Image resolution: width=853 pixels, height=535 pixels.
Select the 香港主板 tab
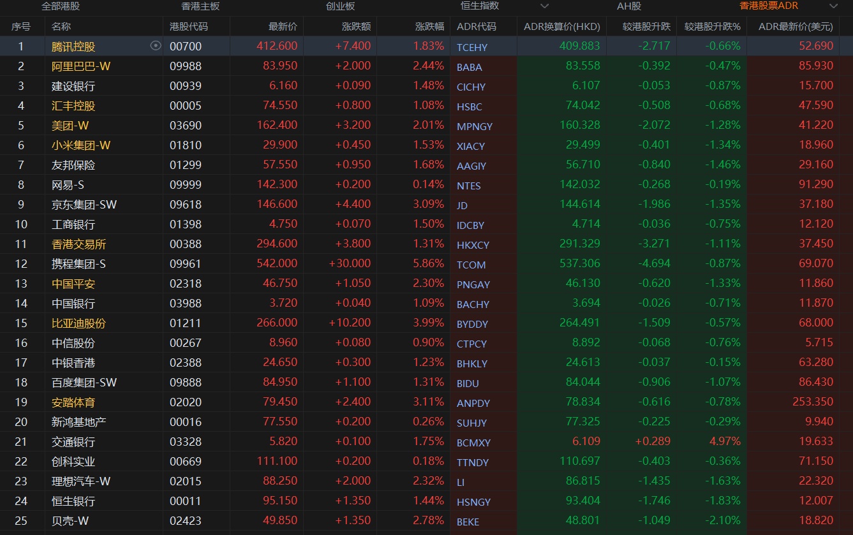point(200,6)
